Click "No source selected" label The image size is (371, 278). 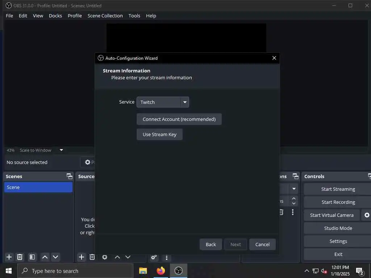pyautogui.click(x=27, y=162)
